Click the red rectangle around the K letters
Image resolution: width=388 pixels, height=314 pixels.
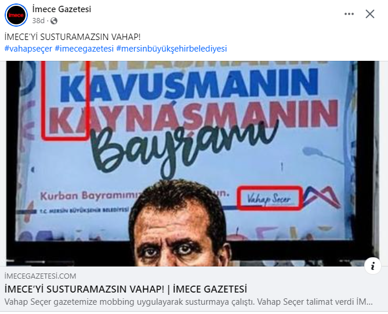coord(66,101)
